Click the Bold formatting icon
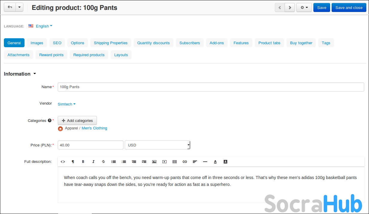369x214 pixels. coord(83,162)
